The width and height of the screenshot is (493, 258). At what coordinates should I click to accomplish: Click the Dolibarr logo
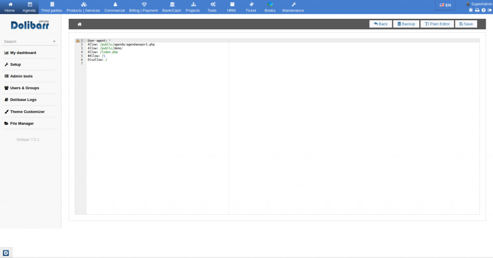pos(30,25)
